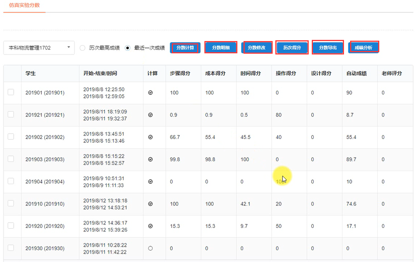
Task: Click the calculated check icon for student 201903
Action: (x=150, y=159)
